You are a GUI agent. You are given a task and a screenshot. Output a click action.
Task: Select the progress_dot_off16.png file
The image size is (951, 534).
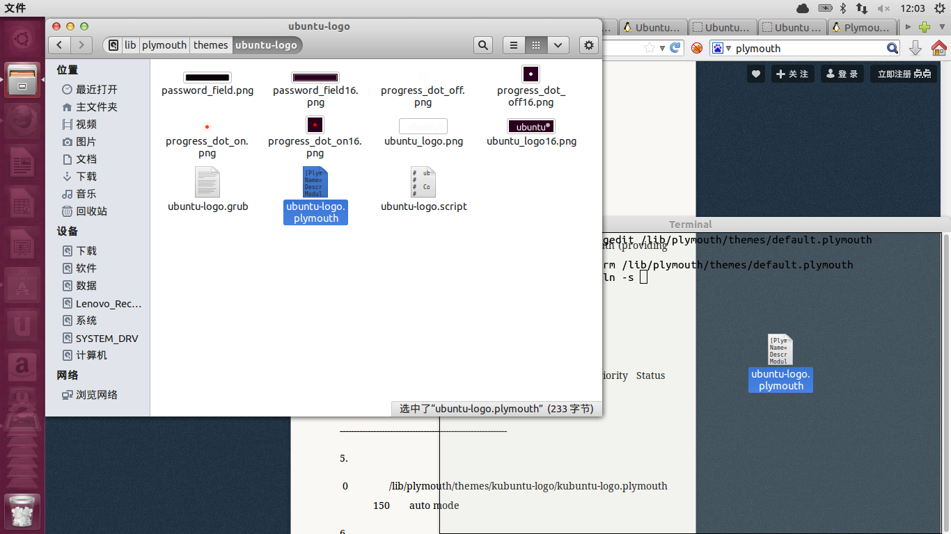point(530,86)
